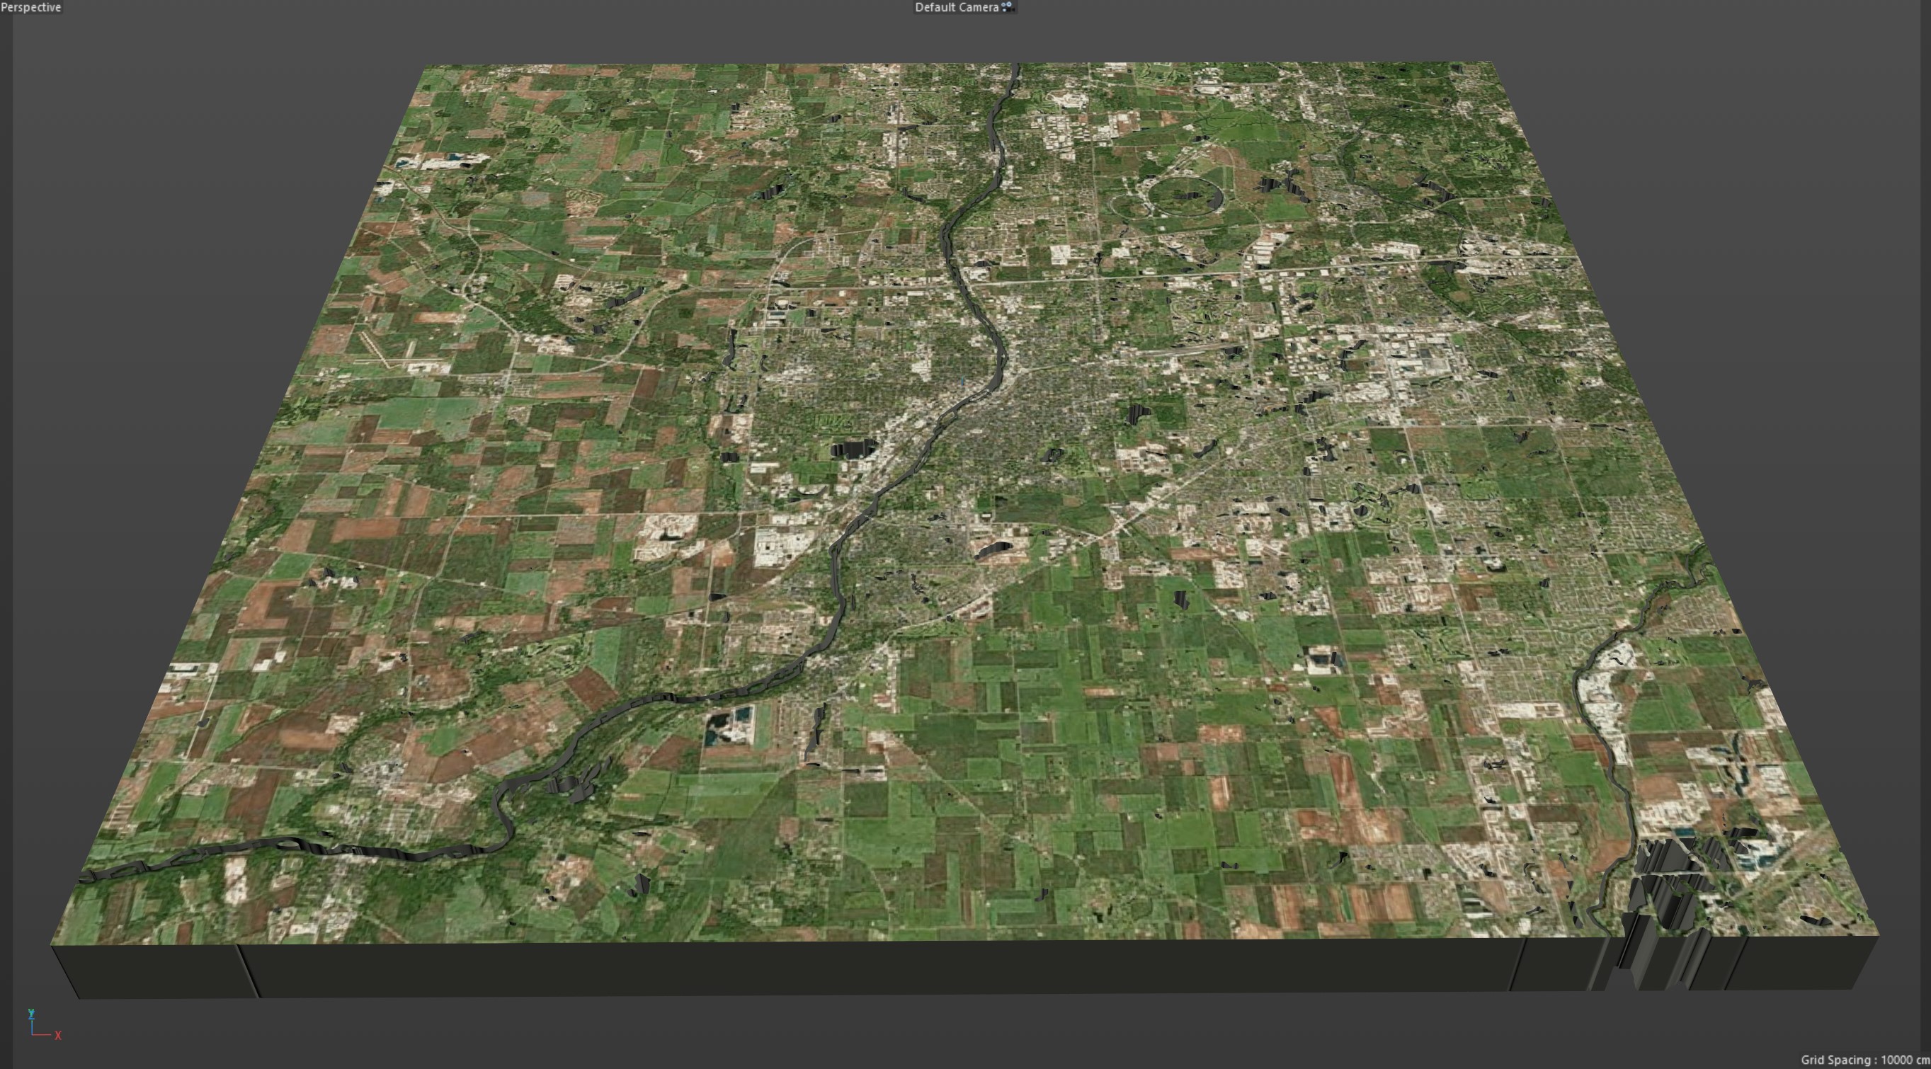This screenshot has height=1069, width=1931.
Task: Click the black lake patch left of the river
Action: (x=853, y=448)
